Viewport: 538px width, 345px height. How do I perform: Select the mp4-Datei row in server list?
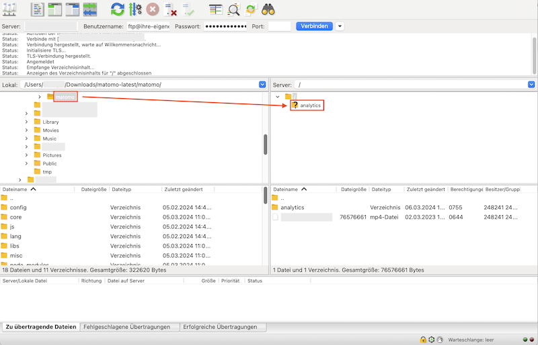(403, 217)
